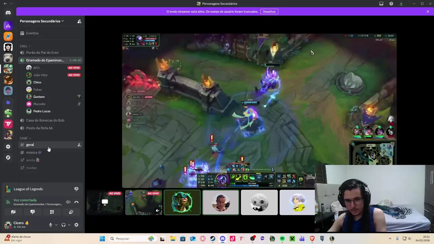Viewport: 434px width, 244px height.
Task: Deafen with the headphones button
Action: pos(63,225)
